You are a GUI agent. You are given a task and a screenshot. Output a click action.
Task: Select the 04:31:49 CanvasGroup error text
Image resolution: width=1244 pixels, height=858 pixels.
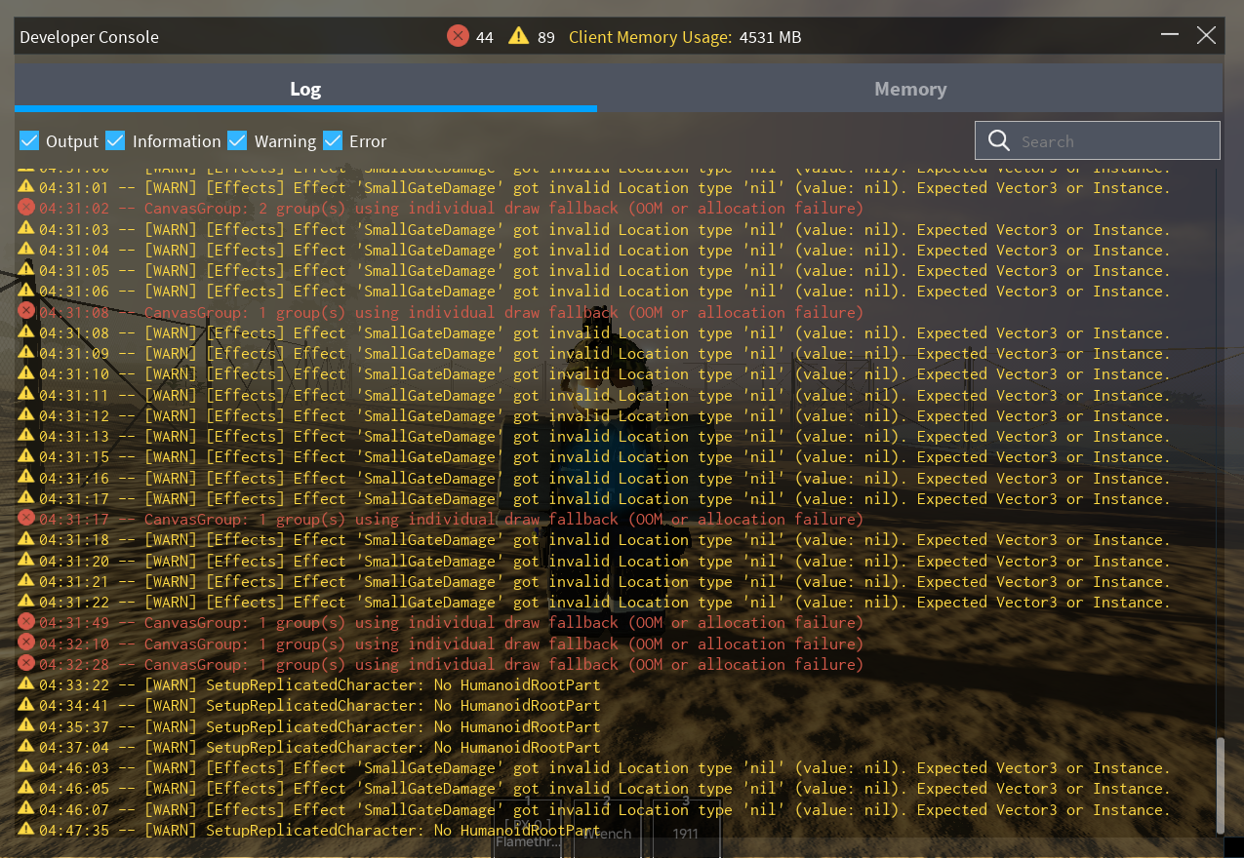coord(452,622)
